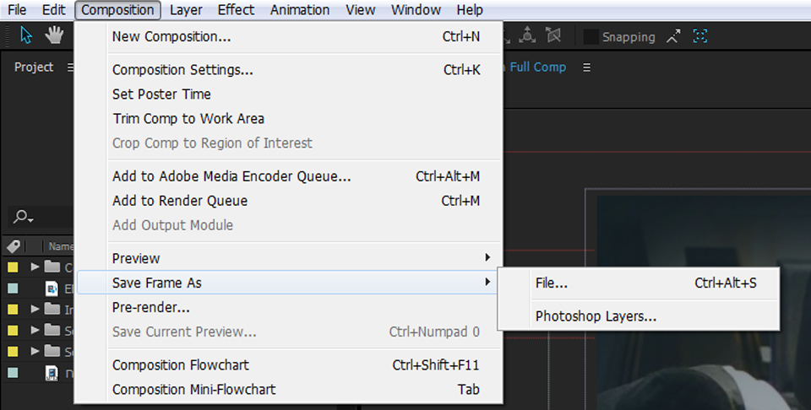Image resolution: width=811 pixels, height=410 pixels.
Task: Click the search magnifier in Project panel
Action: pyautogui.click(x=23, y=217)
